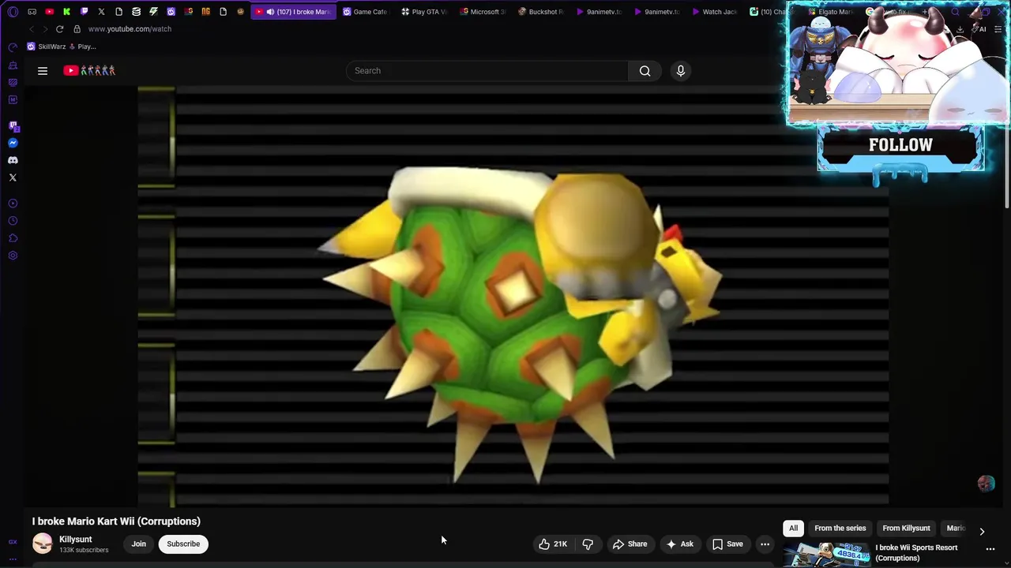Select the 'From the series' chip

pos(840,528)
